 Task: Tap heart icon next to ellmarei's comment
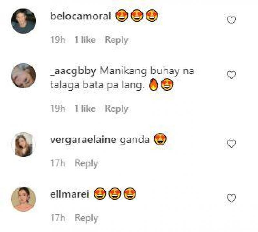(231, 198)
